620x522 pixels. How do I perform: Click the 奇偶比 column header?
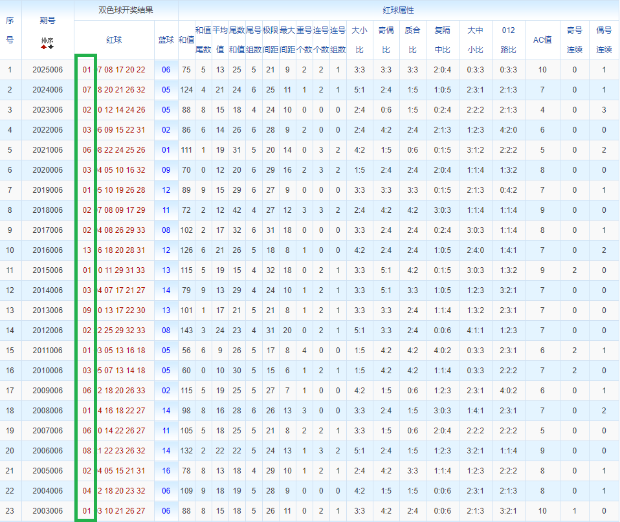click(386, 40)
